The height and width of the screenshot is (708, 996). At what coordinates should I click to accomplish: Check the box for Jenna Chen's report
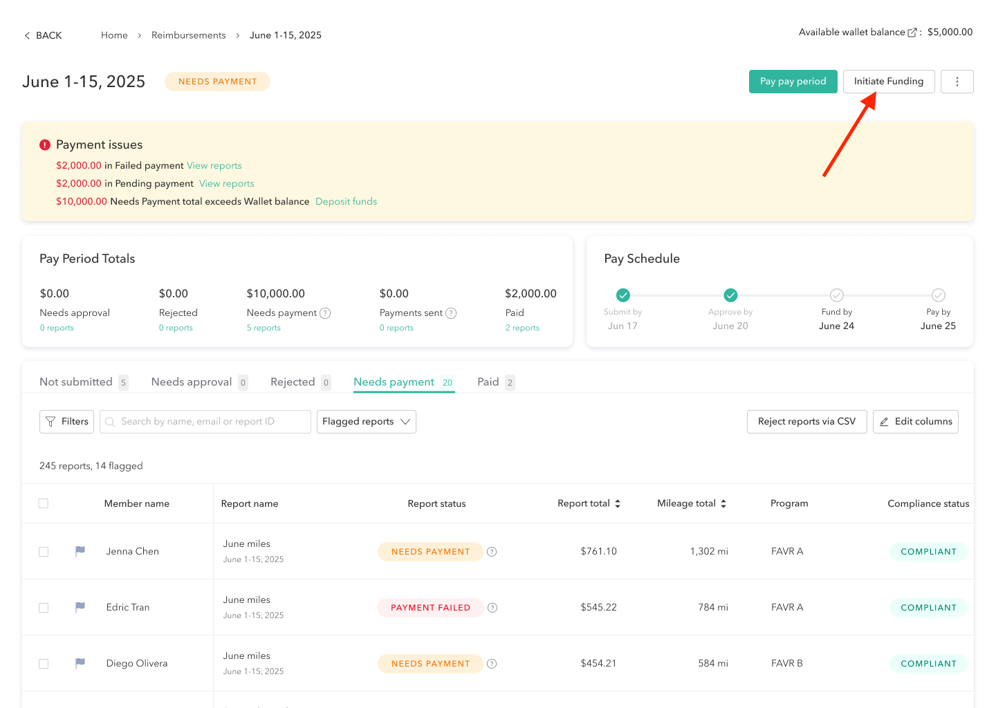click(x=44, y=552)
